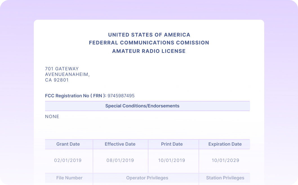Viewport: 298px width, 185px height.
Task: Select the FRN number 9745987495
Action: [x=121, y=96]
